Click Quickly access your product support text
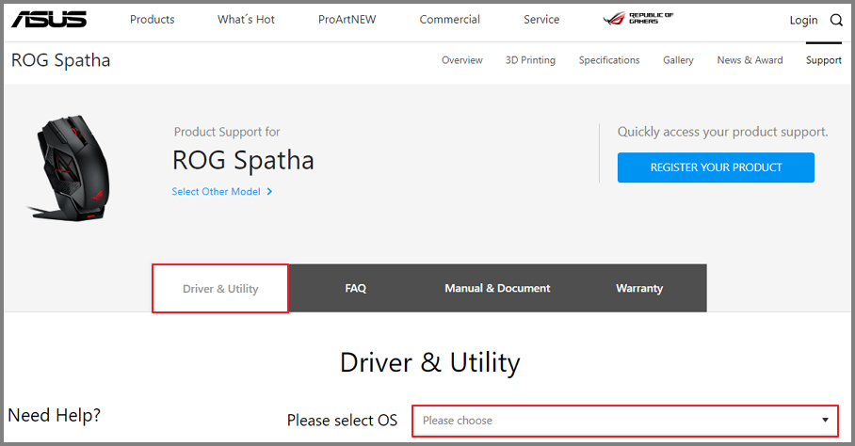 [x=722, y=133]
